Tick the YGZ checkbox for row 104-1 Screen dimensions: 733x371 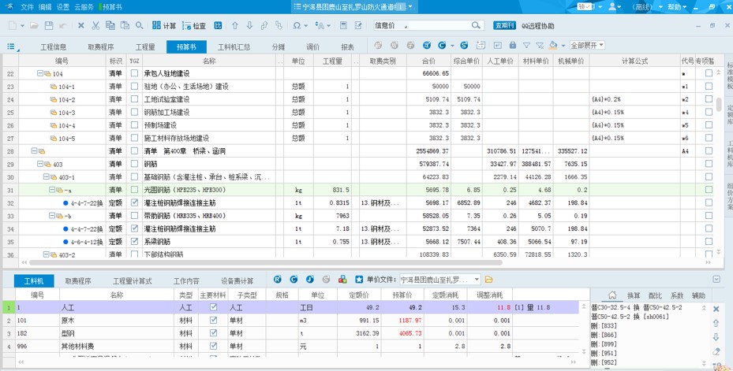click(135, 87)
